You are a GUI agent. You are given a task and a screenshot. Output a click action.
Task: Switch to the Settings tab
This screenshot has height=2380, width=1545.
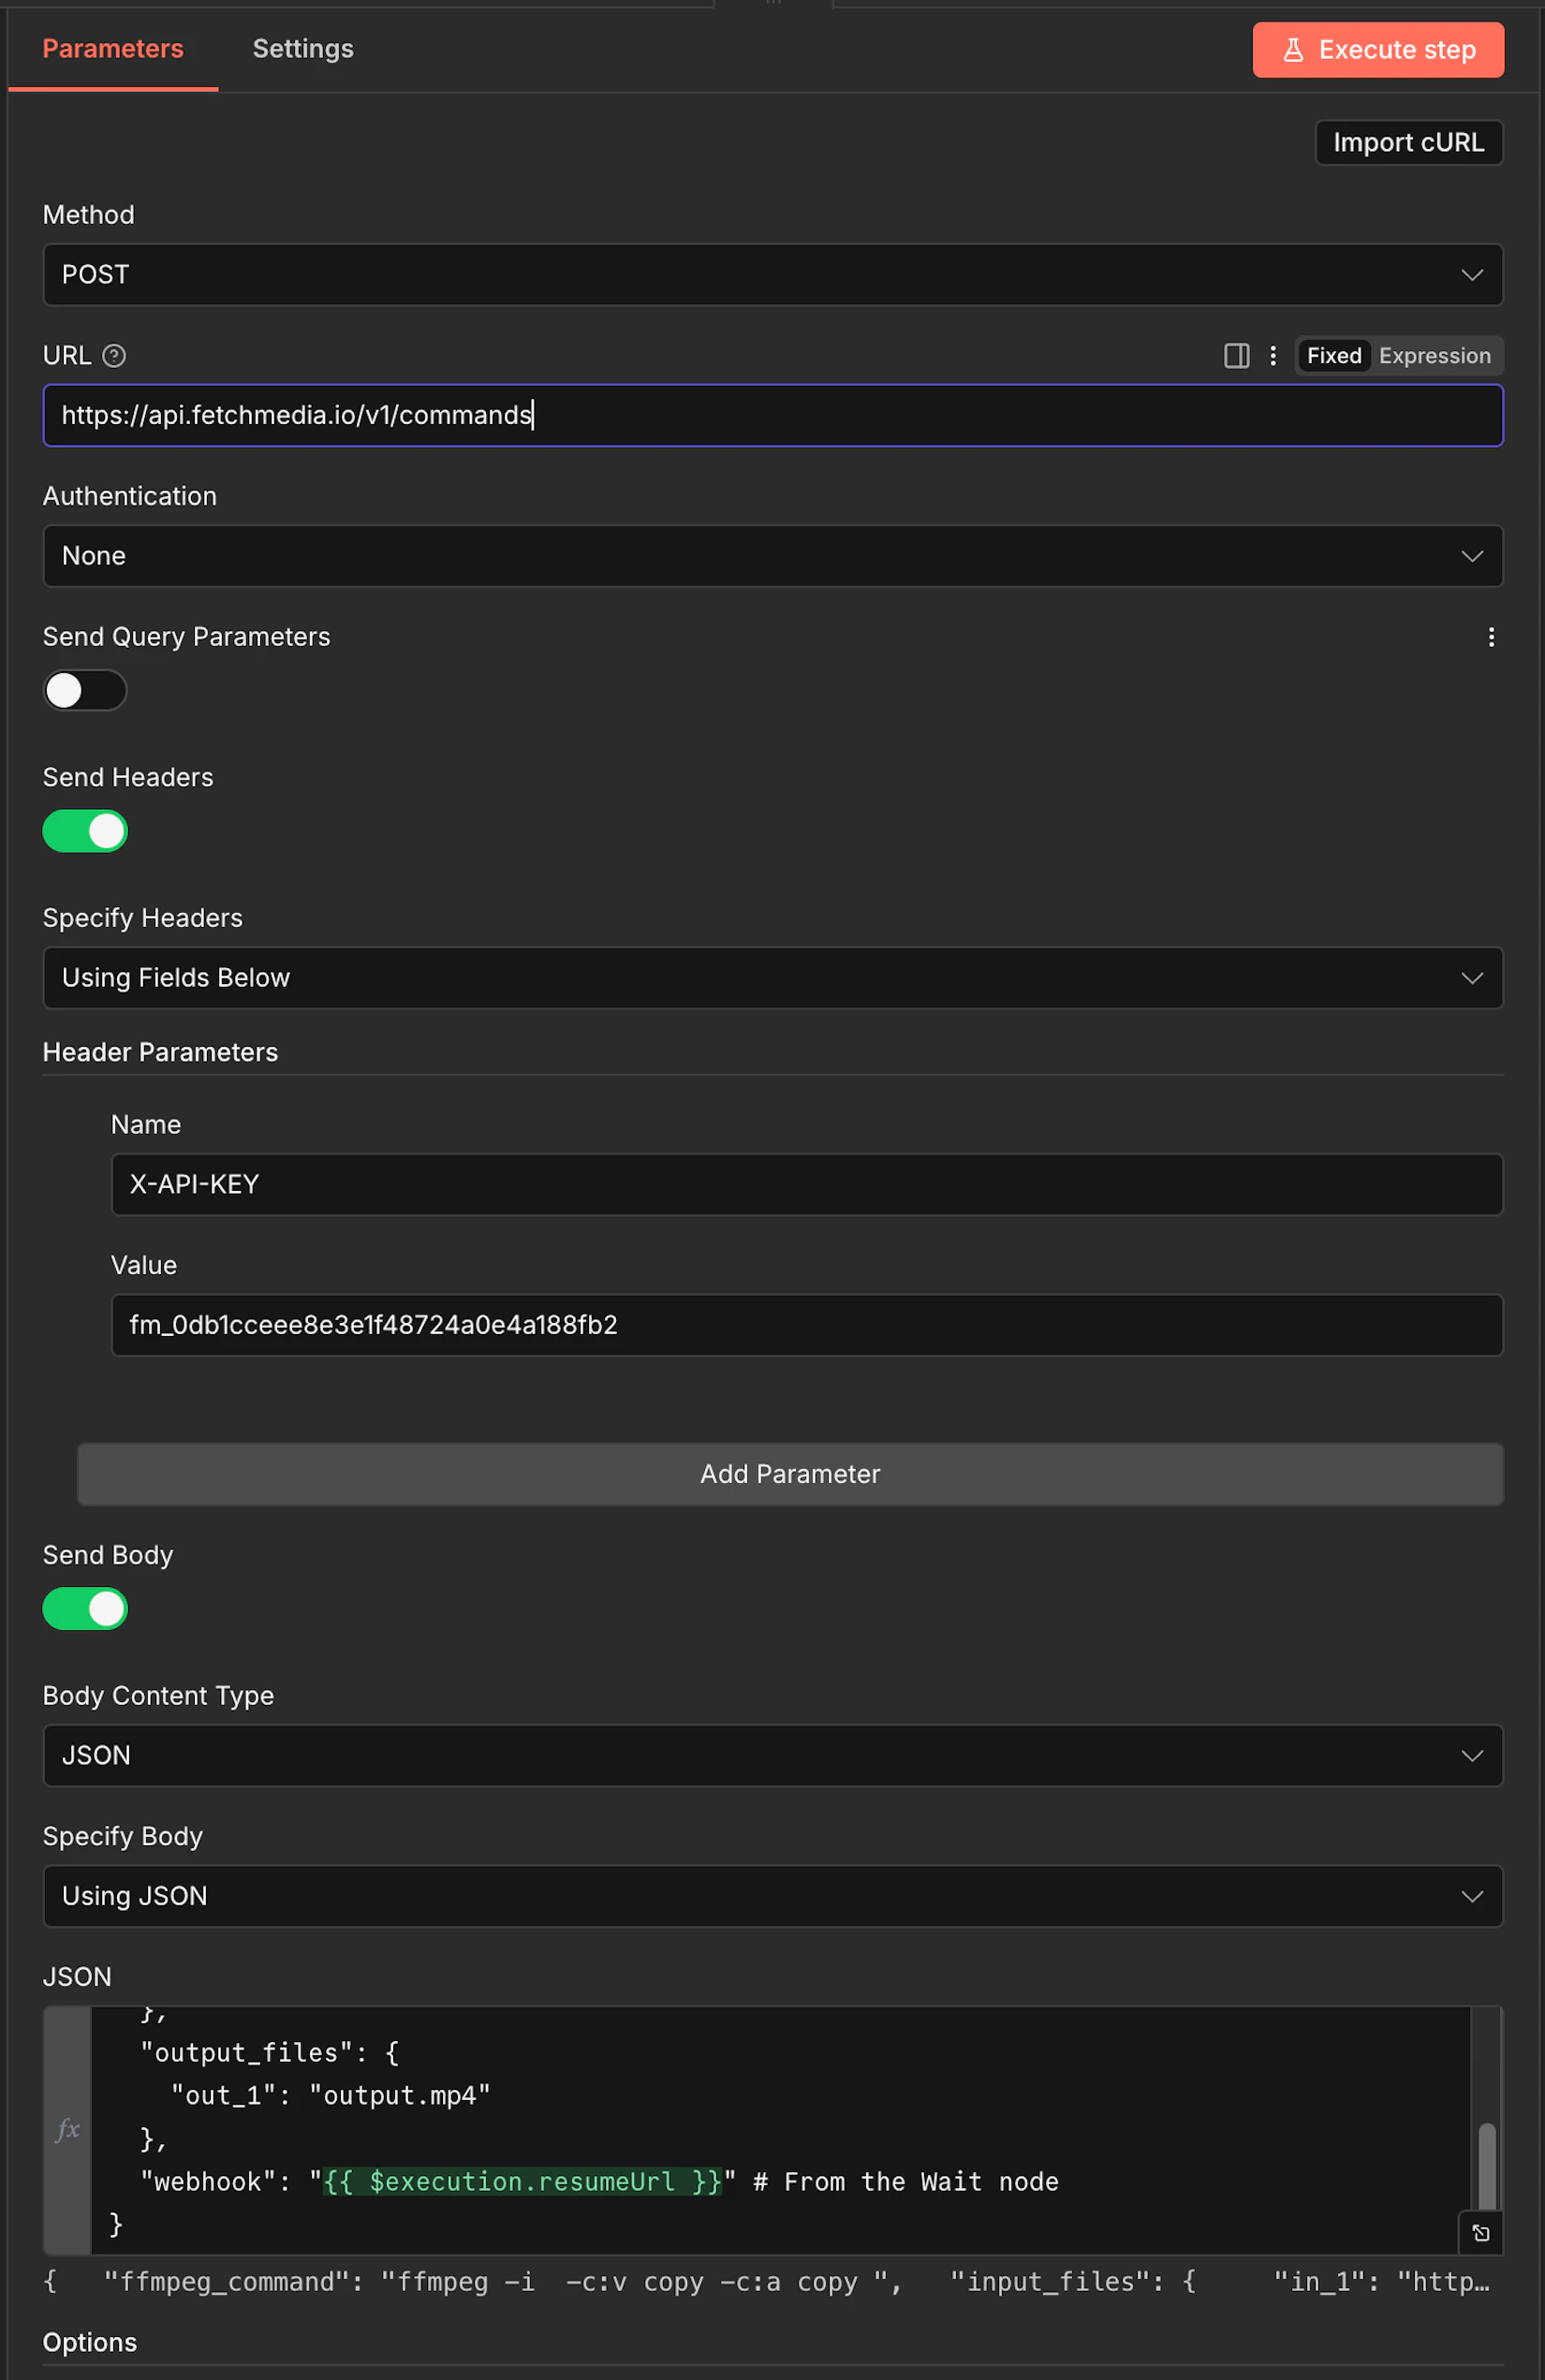pyautogui.click(x=303, y=49)
